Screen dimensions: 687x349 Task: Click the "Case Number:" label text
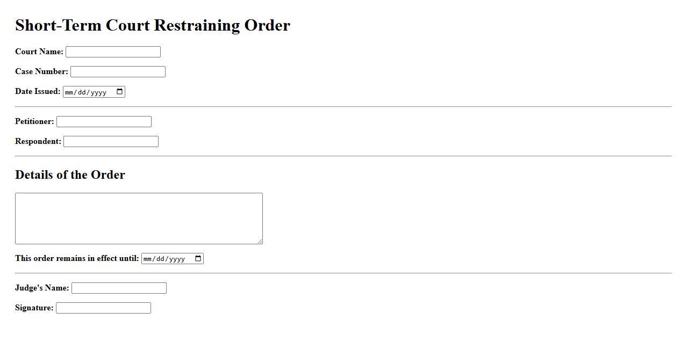(x=41, y=72)
